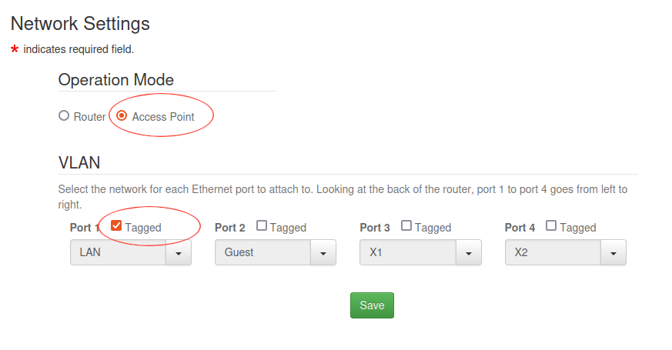Select the Access Point radio button

tap(122, 117)
